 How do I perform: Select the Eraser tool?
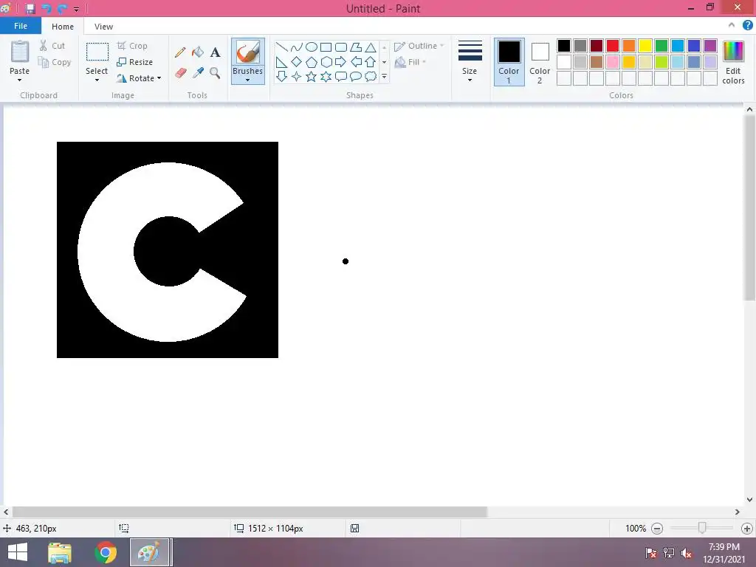click(180, 73)
